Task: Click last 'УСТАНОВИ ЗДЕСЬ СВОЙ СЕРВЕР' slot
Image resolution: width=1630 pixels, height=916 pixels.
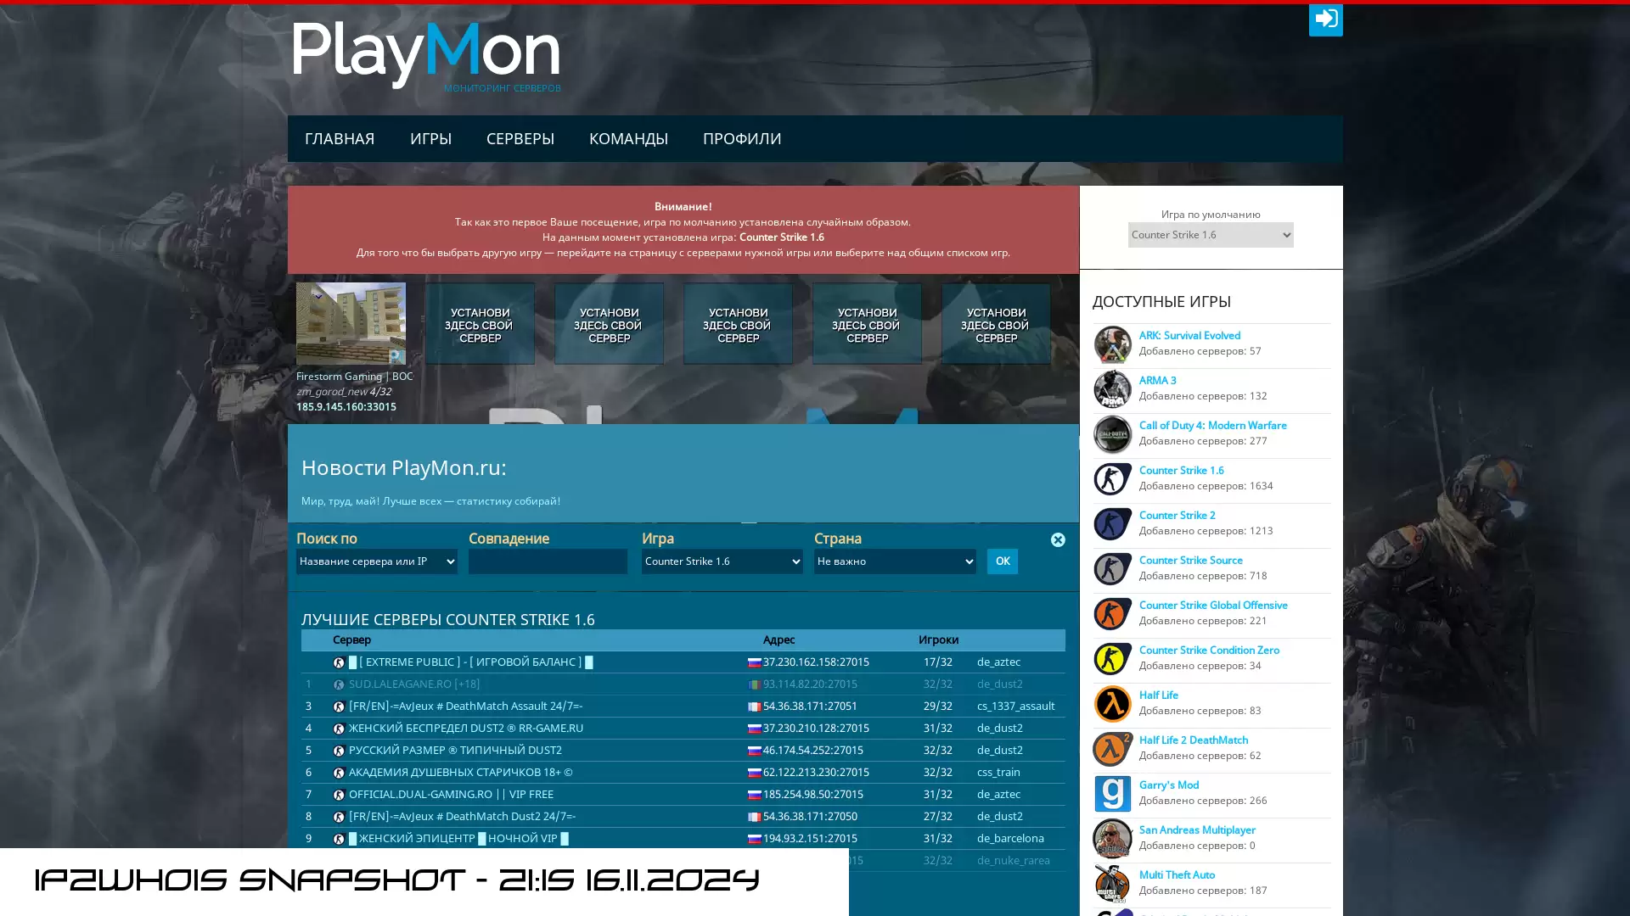Action: click(x=996, y=324)
